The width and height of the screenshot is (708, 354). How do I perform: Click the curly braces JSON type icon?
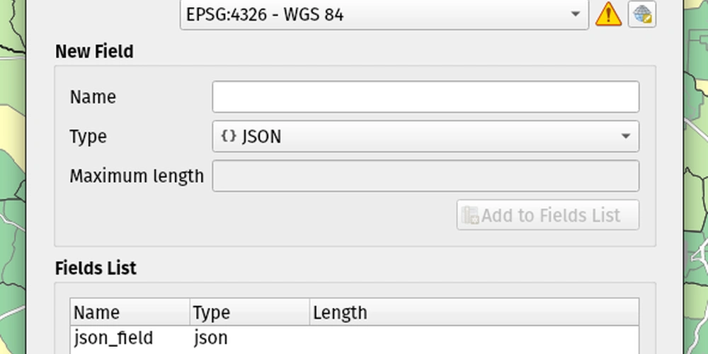(x=229, y=136)
